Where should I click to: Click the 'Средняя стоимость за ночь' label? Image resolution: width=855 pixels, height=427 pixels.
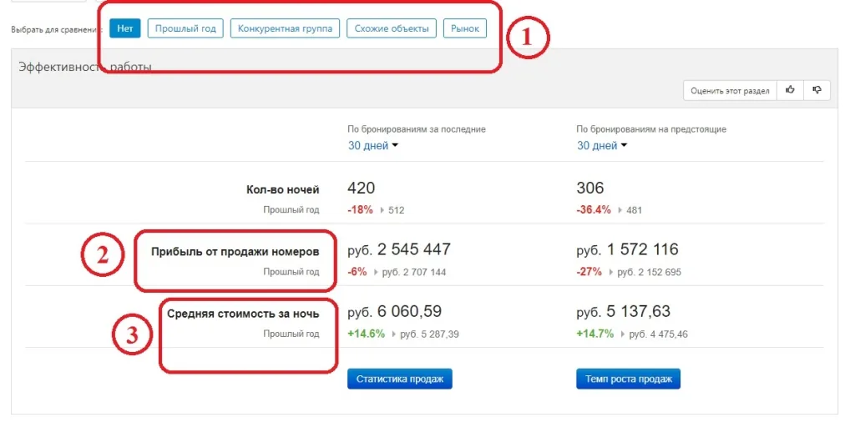243,314
